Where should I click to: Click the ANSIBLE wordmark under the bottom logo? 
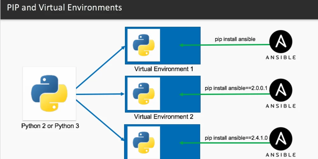[x=281, y=155]
